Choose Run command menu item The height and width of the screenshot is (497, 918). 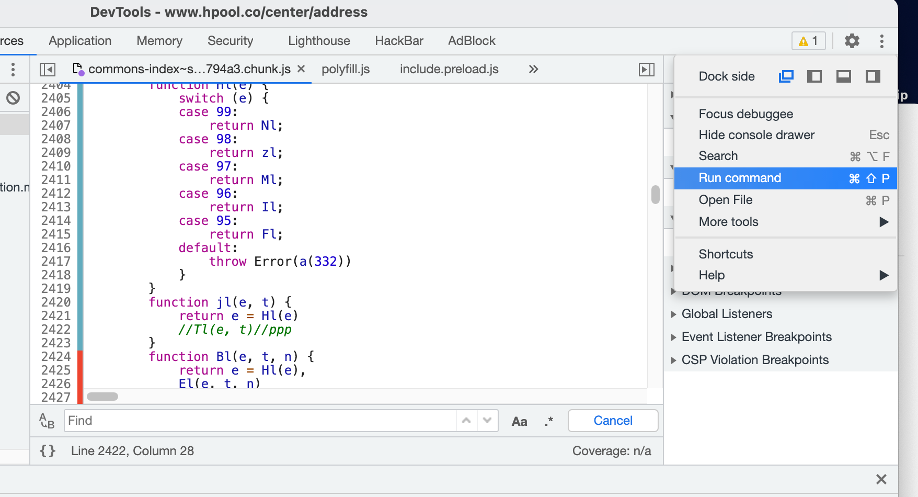click(786, 178)
